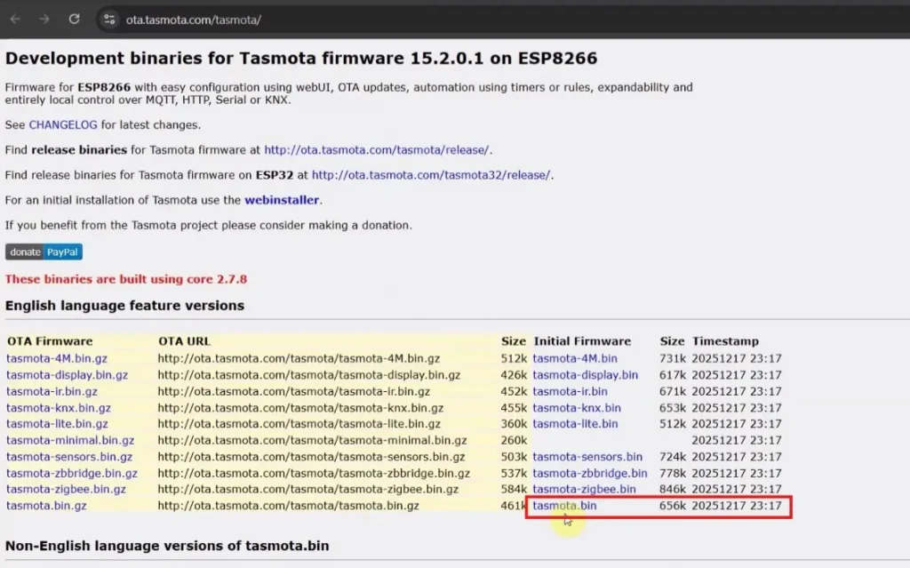Click the browser forward arrow

43,19
